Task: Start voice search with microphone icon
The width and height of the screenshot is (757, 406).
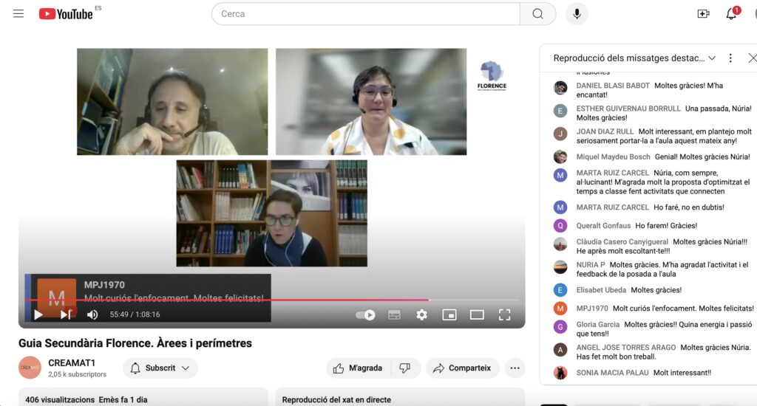Action: coord(577,13)
